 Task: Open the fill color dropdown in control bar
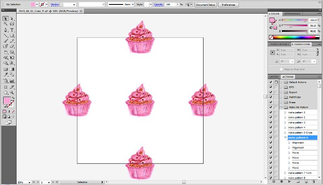37,4
